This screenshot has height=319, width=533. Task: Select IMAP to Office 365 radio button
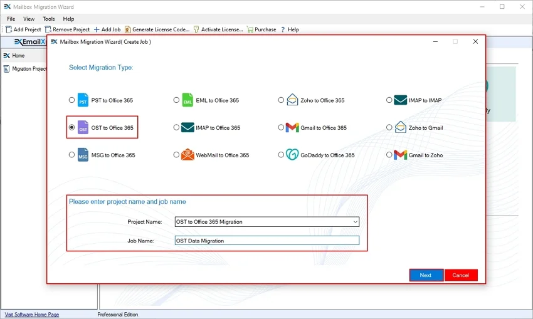click(176, 127)
